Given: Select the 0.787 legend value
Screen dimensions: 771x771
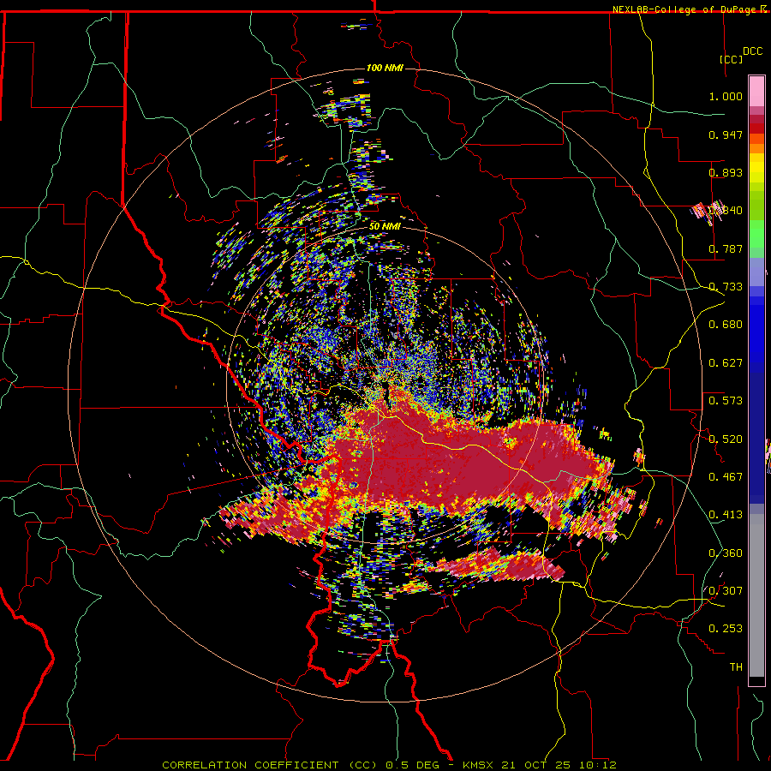Looking at the screenshot, I should [726, 248].
